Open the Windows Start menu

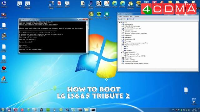3,110
